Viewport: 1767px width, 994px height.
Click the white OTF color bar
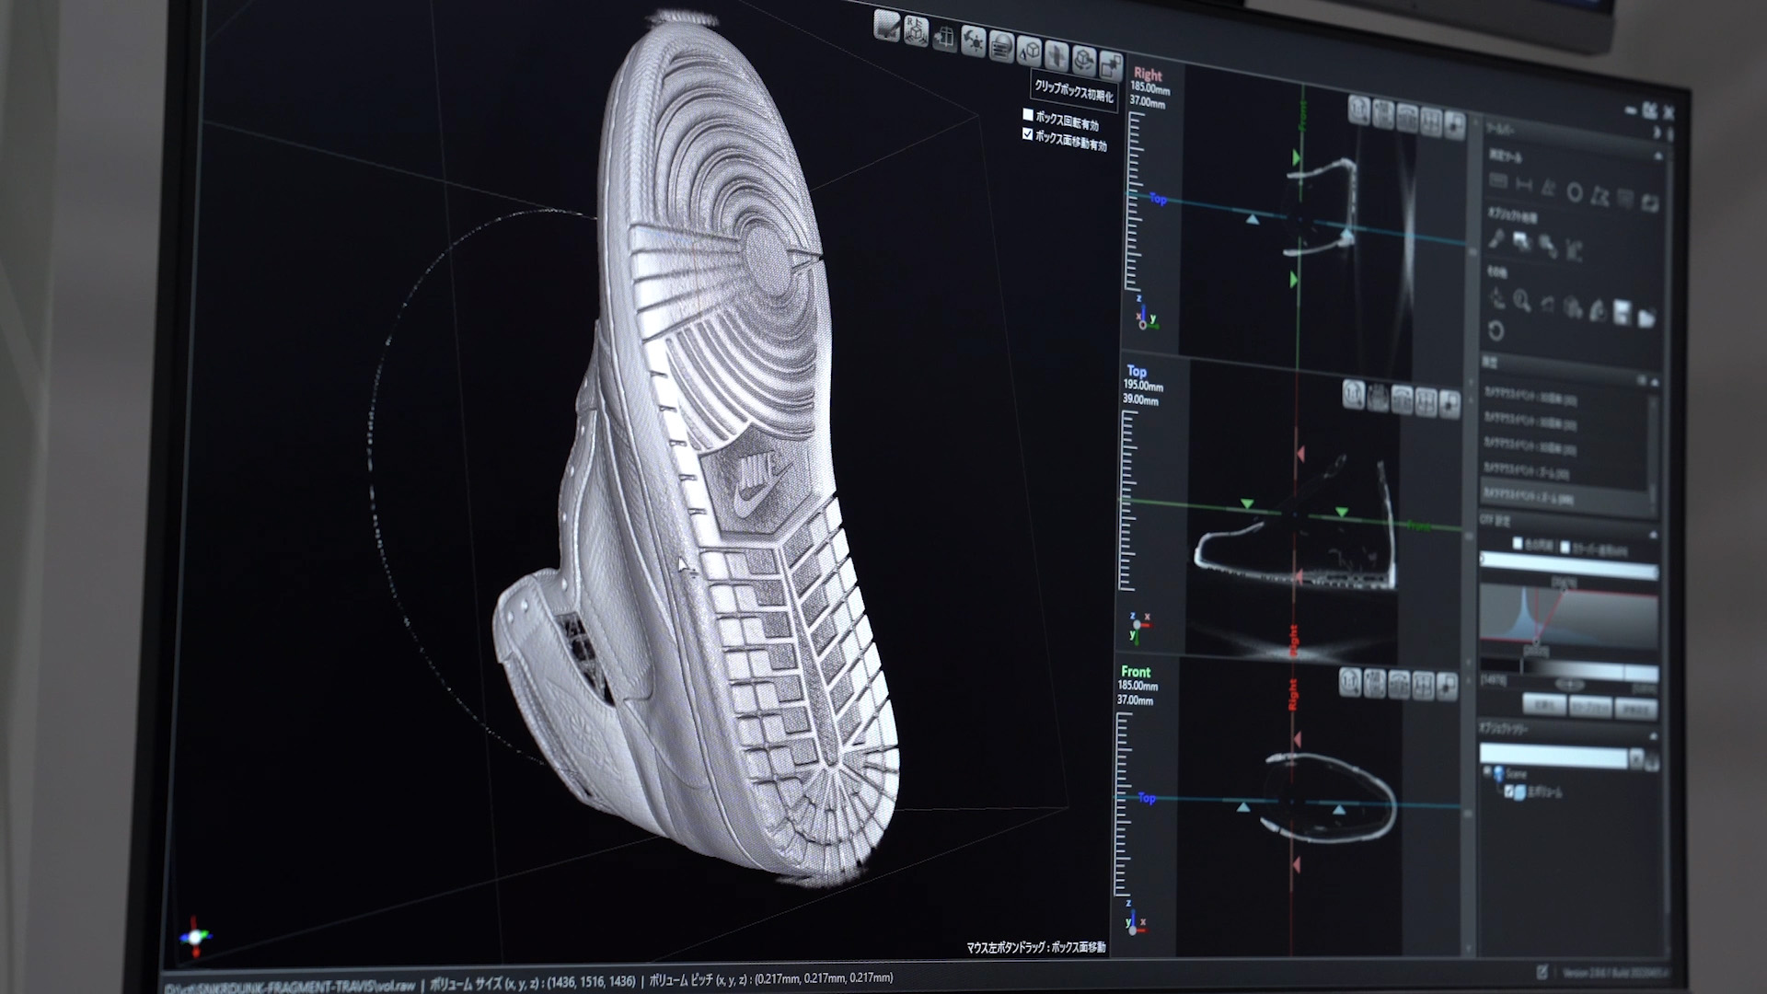[1568, 566]
